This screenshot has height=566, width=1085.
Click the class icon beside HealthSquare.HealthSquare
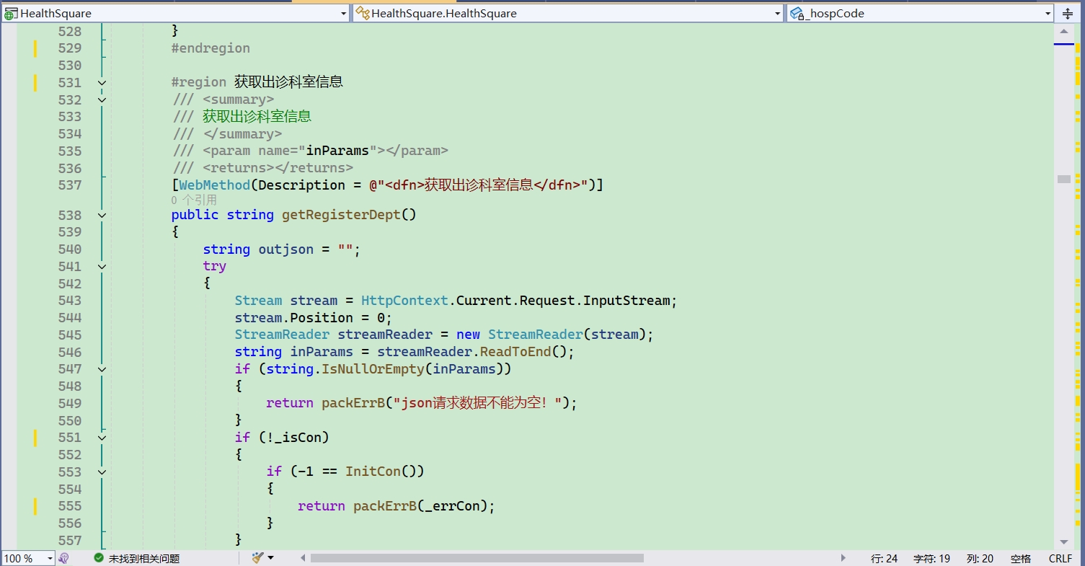(x=363, y=13)
